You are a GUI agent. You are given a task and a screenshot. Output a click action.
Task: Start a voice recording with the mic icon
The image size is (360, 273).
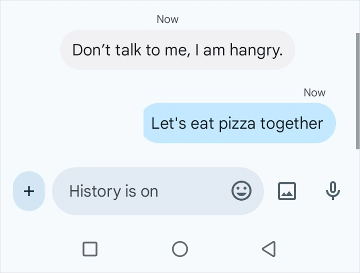(x=333, y=191)
